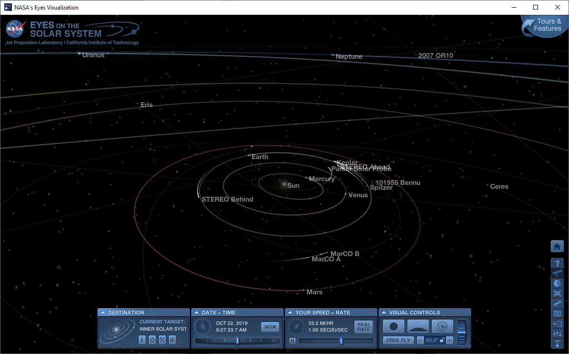This screenshot has width=569, height=354.
Task: Select the Earth label
Action: pyautogui.click(x=260, y=157)
